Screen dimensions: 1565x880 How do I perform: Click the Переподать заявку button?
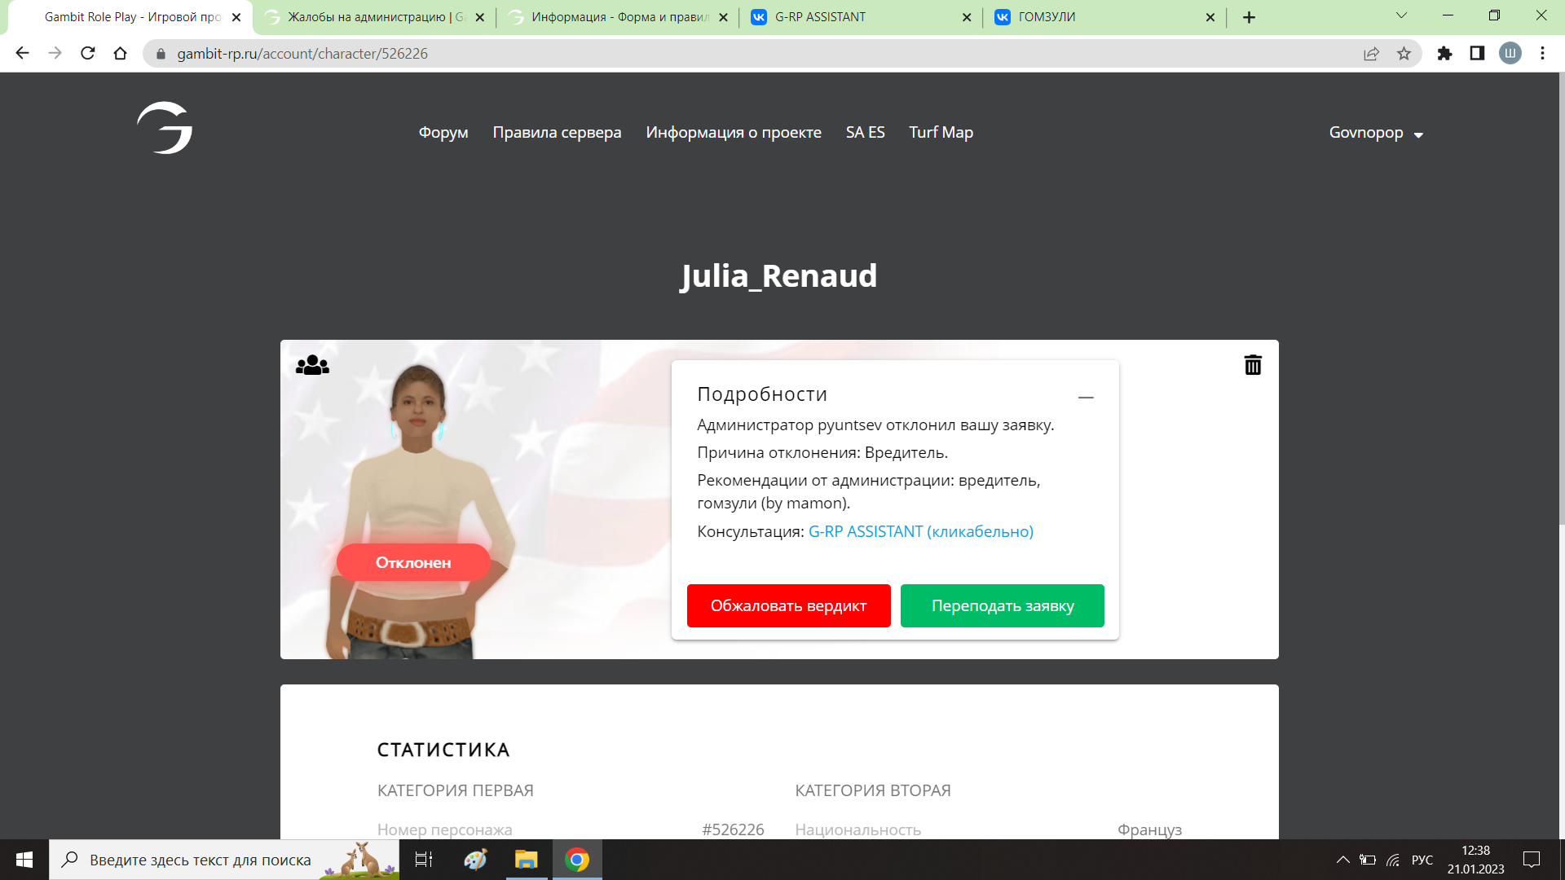click(x=1002, y=605)
